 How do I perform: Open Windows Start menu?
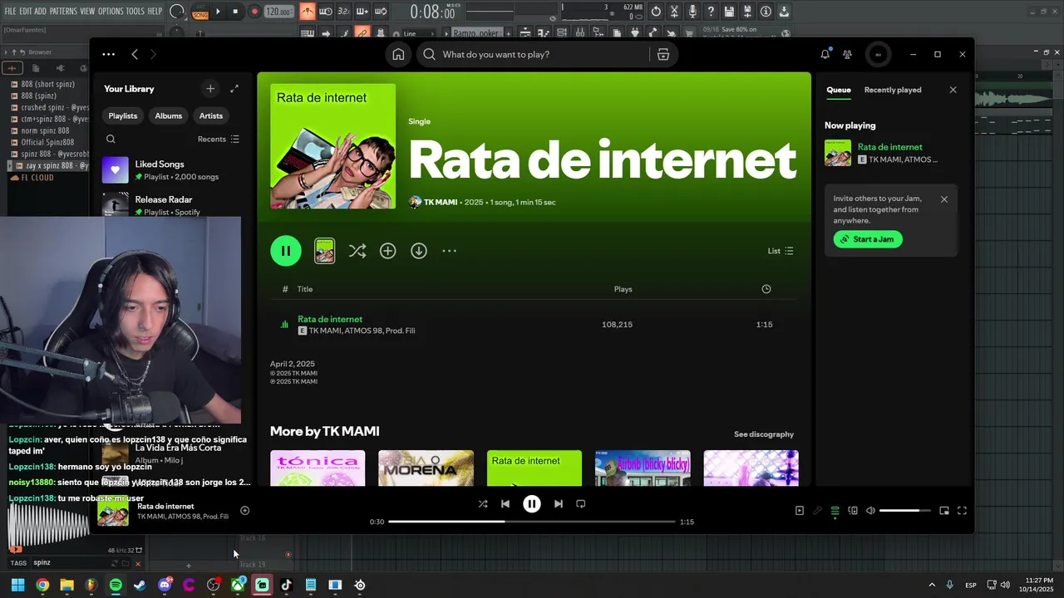[x=17, y=585]
